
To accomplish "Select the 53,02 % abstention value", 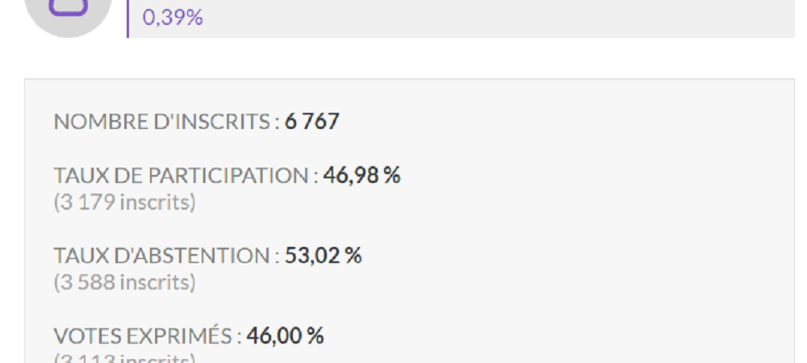I will click(x=324, y=256).
